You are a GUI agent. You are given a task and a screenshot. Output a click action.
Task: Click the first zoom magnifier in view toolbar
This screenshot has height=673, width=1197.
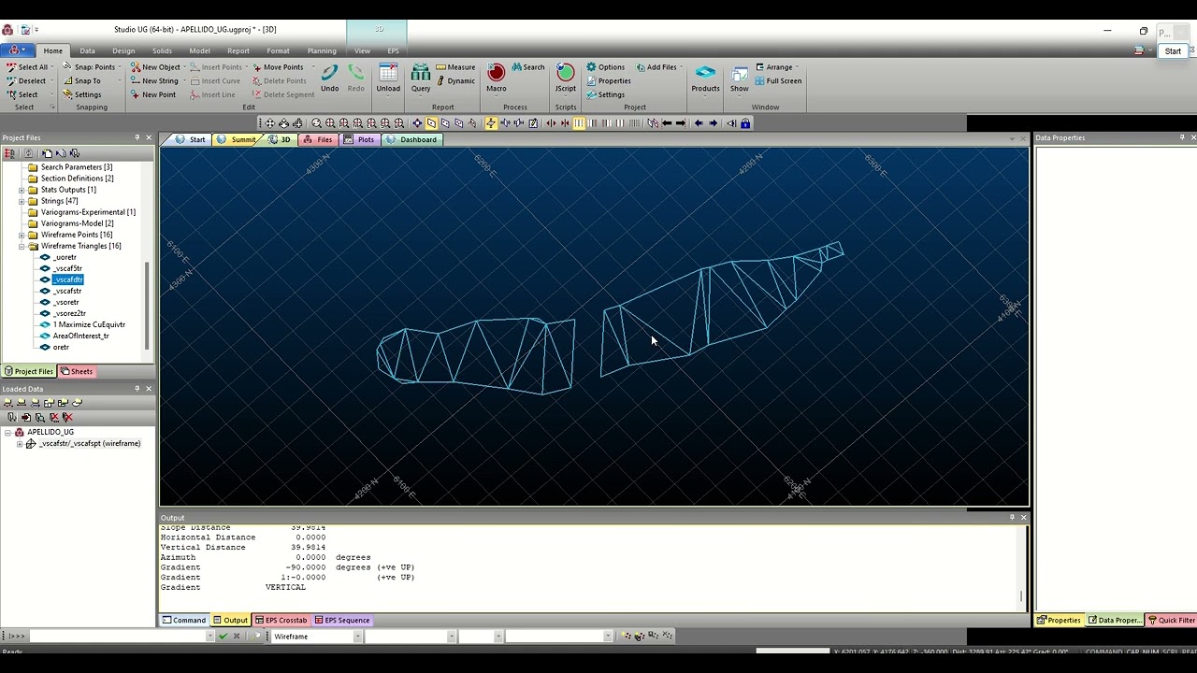click(316, 123)
